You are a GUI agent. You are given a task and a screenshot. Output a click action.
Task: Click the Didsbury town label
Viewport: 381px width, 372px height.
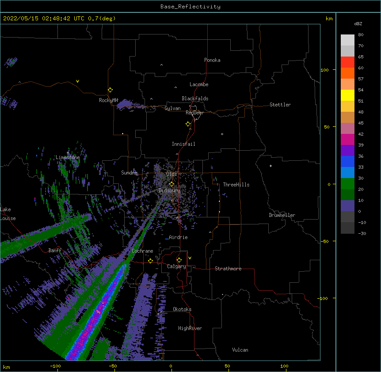pyautogui.click(x=170, y=190)
